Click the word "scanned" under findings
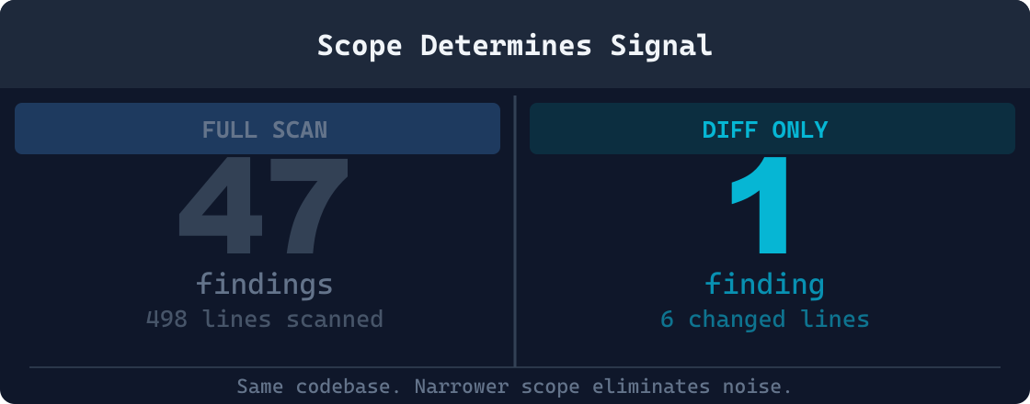Screen dimensions: 1030x404 pyautogui.click(x=337, y=320)
